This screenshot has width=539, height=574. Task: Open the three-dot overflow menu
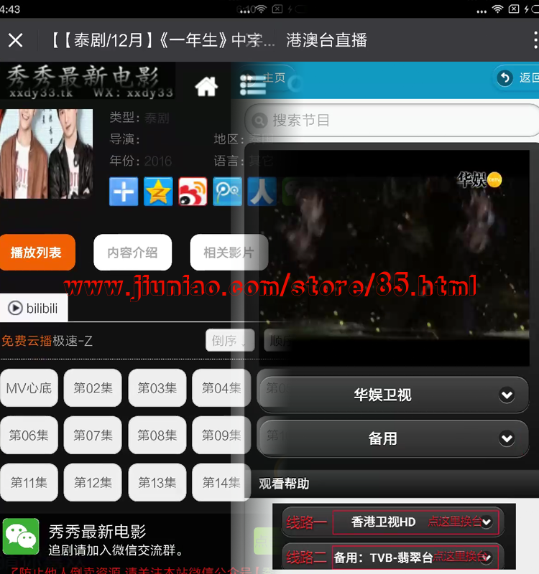pyautogui.click(x=535, y=40)
